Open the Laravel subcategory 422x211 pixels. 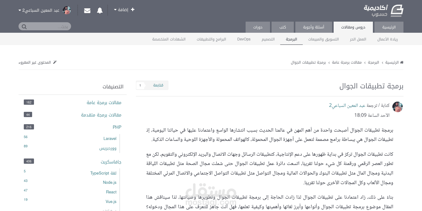click(x=110, y=139)
